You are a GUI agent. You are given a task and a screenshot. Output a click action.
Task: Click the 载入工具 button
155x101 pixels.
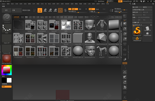[137, 7]
